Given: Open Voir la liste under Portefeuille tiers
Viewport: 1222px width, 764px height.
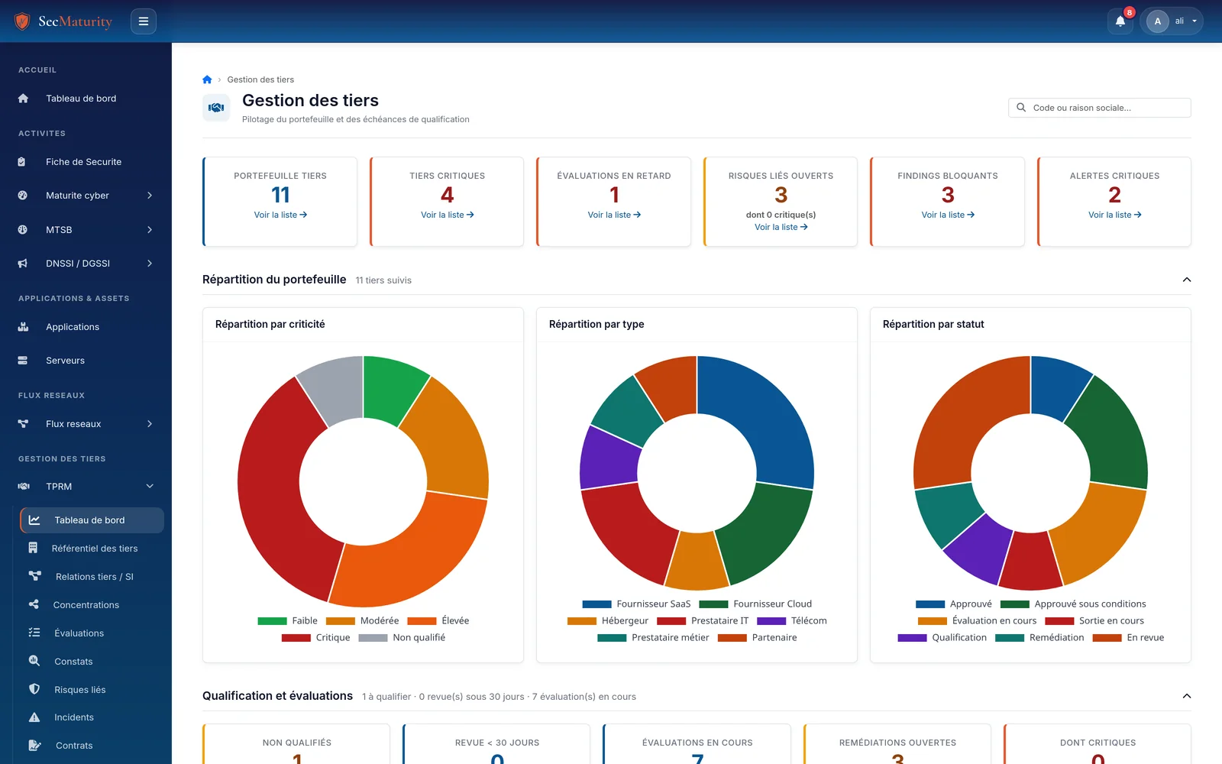Looking at the screenshot, I should (x=280, y=215).
